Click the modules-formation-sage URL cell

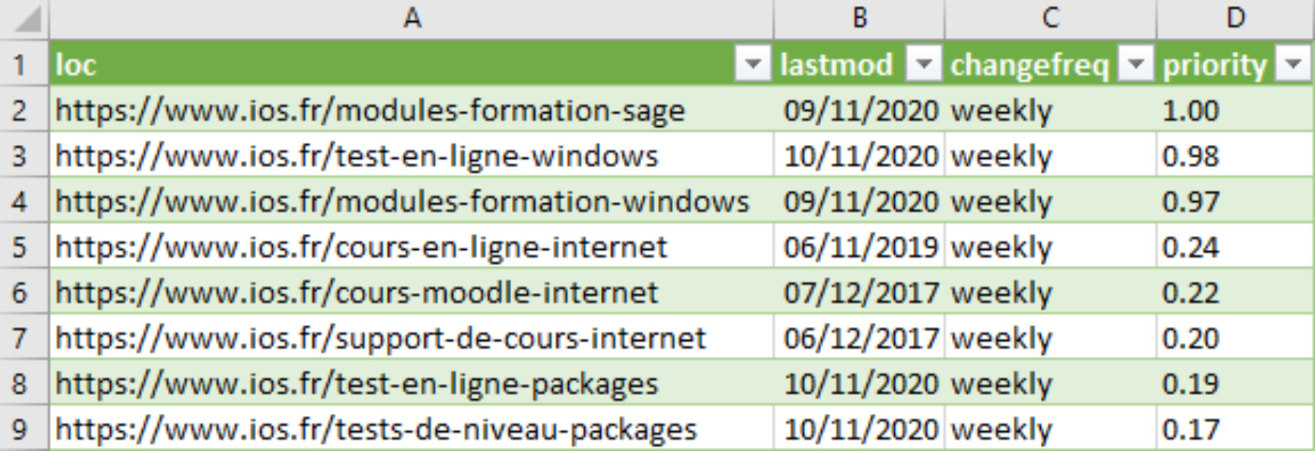(x=411, y=110)
